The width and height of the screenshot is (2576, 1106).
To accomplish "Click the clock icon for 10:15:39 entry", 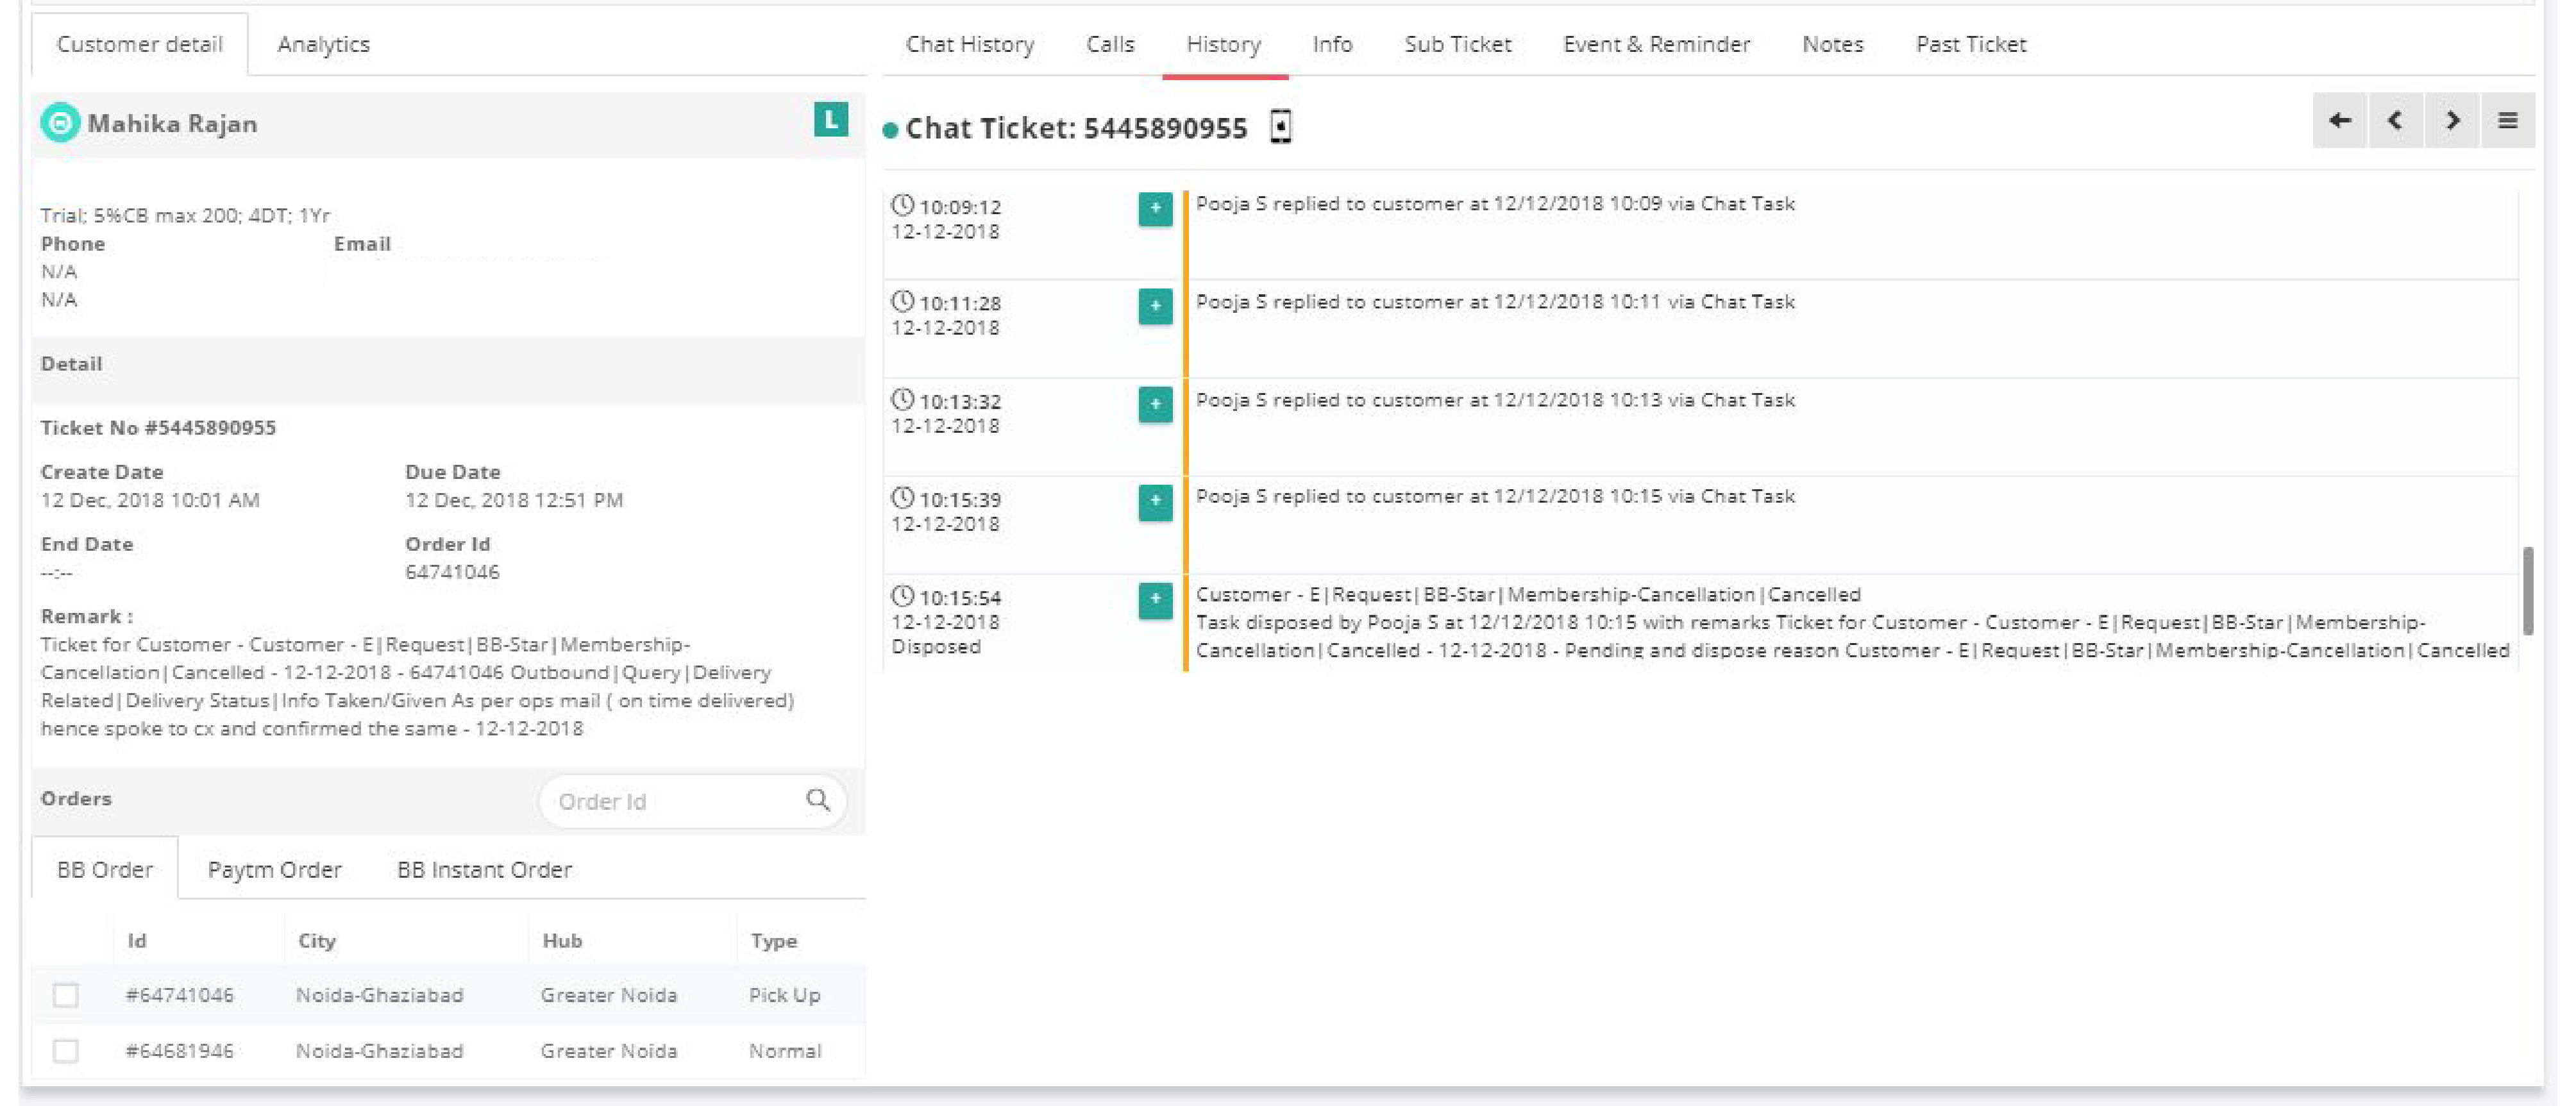I will [902, 497].
